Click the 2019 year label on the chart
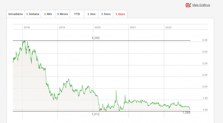Viewport: 223px width, 123px height. pyautogui.click(x=62, y=28)
